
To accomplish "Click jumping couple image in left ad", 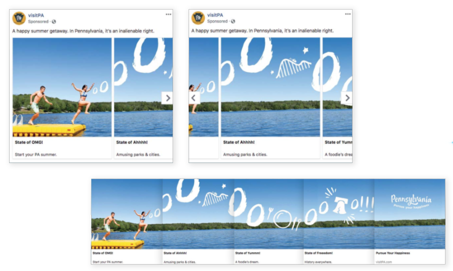I will pyautogui.click(x=62, y=87).
